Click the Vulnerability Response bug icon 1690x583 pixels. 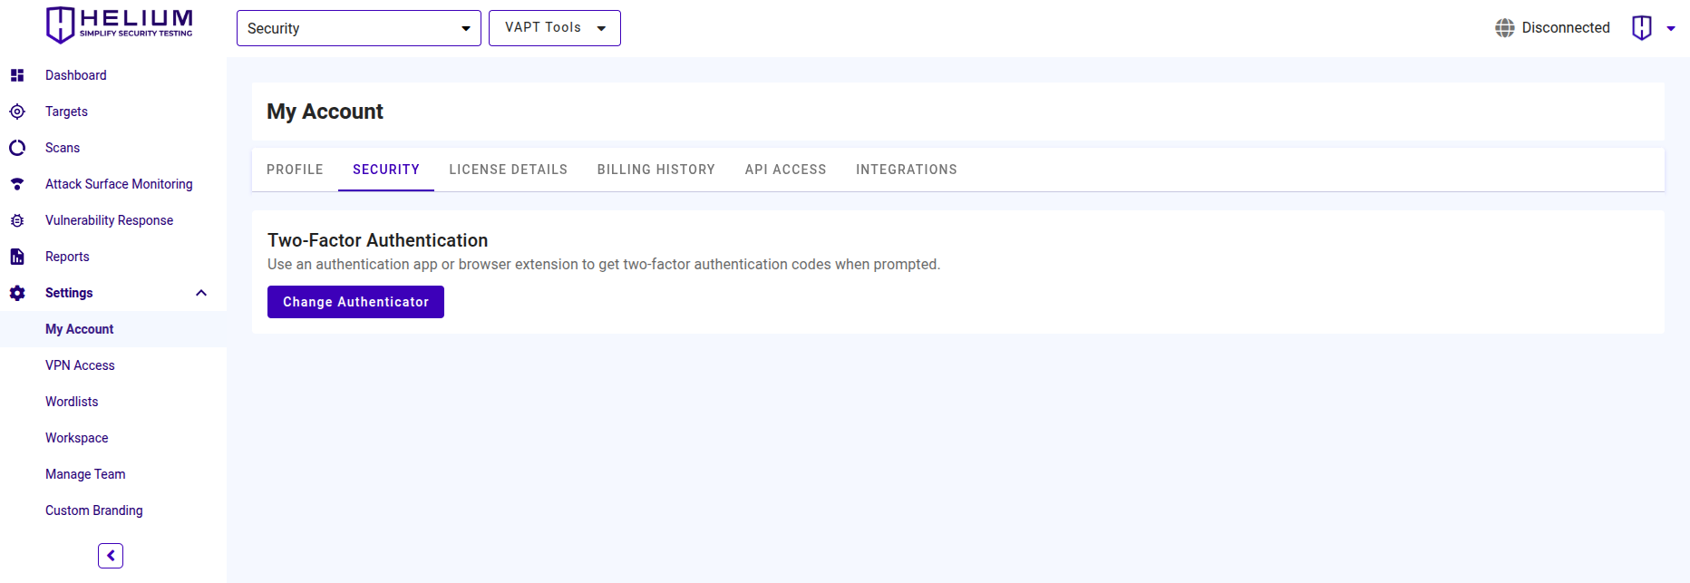coord(17,220)
